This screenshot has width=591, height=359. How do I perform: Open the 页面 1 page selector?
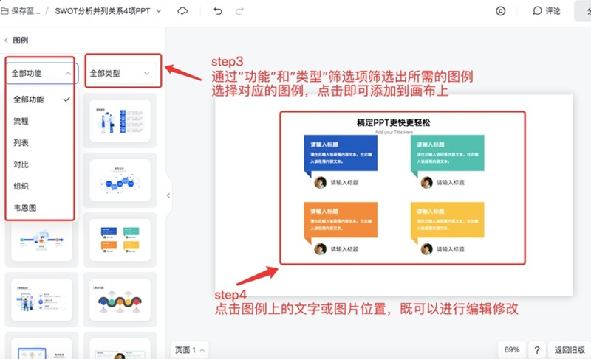coord(189,350)
